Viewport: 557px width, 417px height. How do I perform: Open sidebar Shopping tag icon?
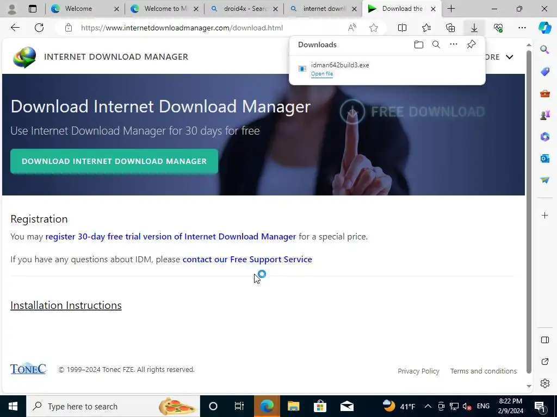tap(545, 72)
